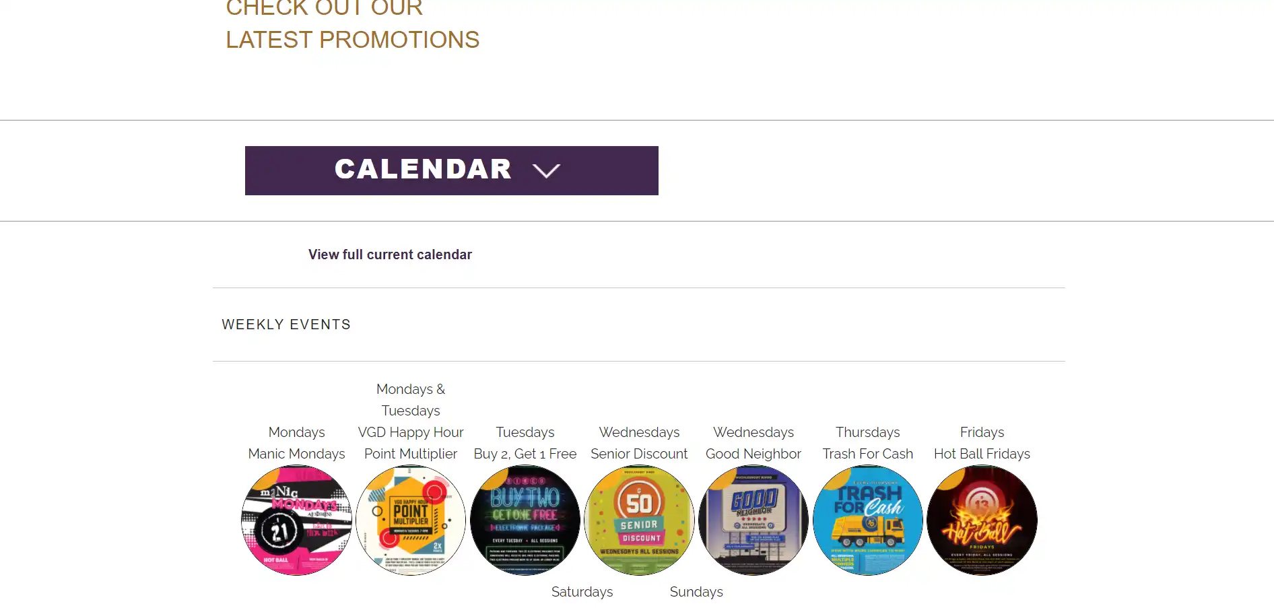Click the Point Multiplier text label

(411, 454)
